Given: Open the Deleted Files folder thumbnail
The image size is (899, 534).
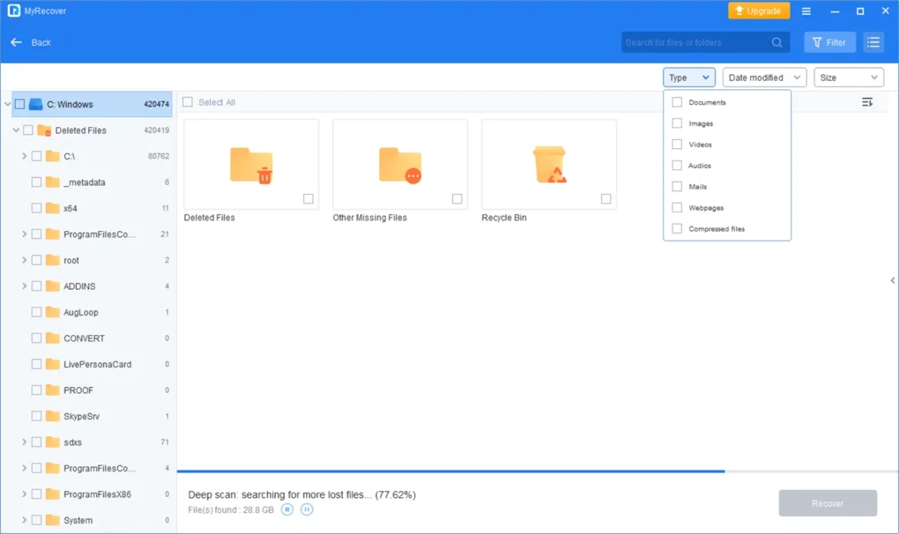Looking at the screenshot, I should [251, 165].
